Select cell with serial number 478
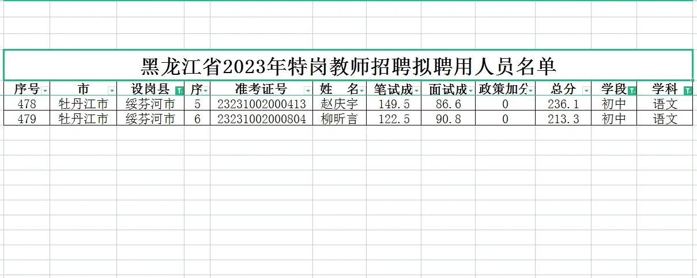Screen dimensions: 697x278 coord(27,104)
